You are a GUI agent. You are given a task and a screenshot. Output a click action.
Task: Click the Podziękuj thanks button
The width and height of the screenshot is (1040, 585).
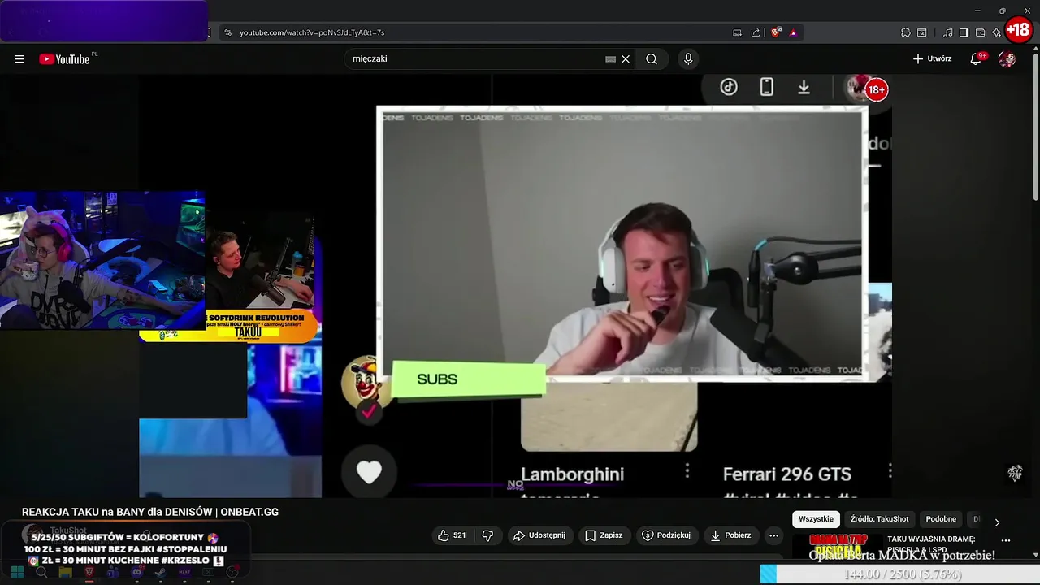[666, 535]
